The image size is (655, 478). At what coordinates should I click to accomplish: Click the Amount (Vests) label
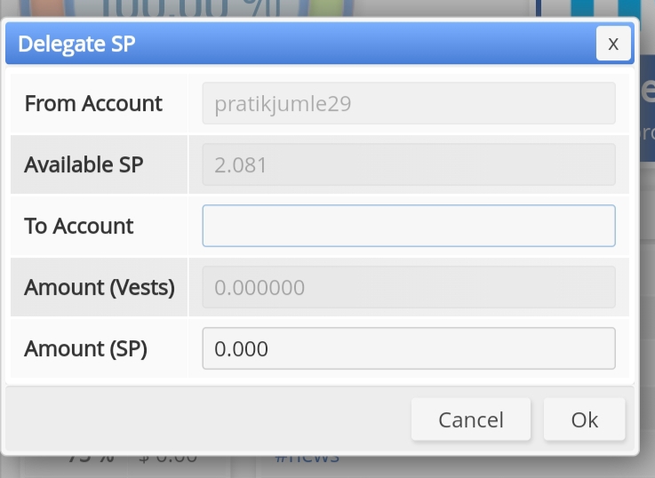click(x=100, y=288)
